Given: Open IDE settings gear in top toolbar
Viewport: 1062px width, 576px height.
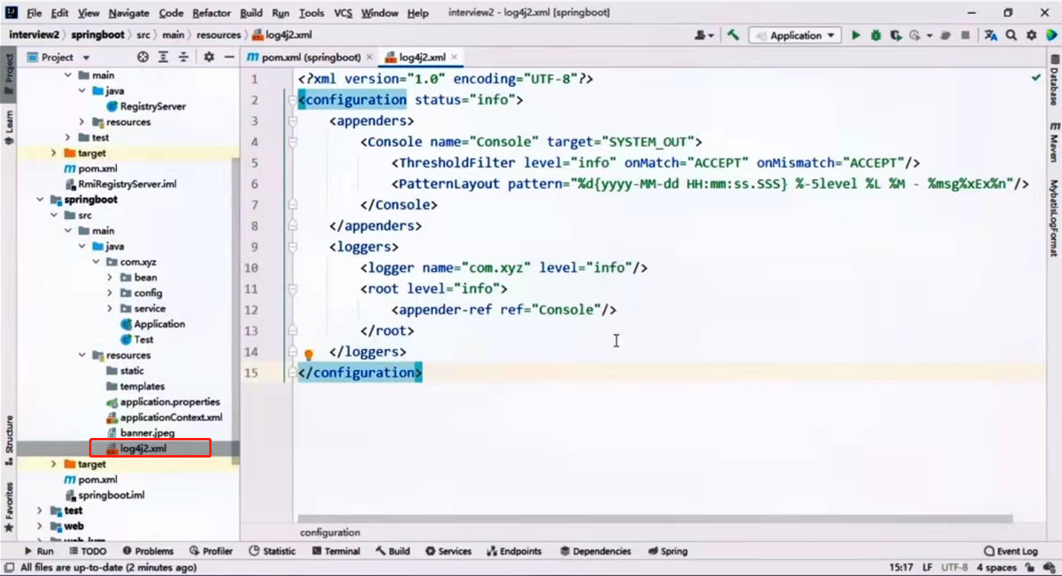Looking at the screenshot, I should [1031, 35].
